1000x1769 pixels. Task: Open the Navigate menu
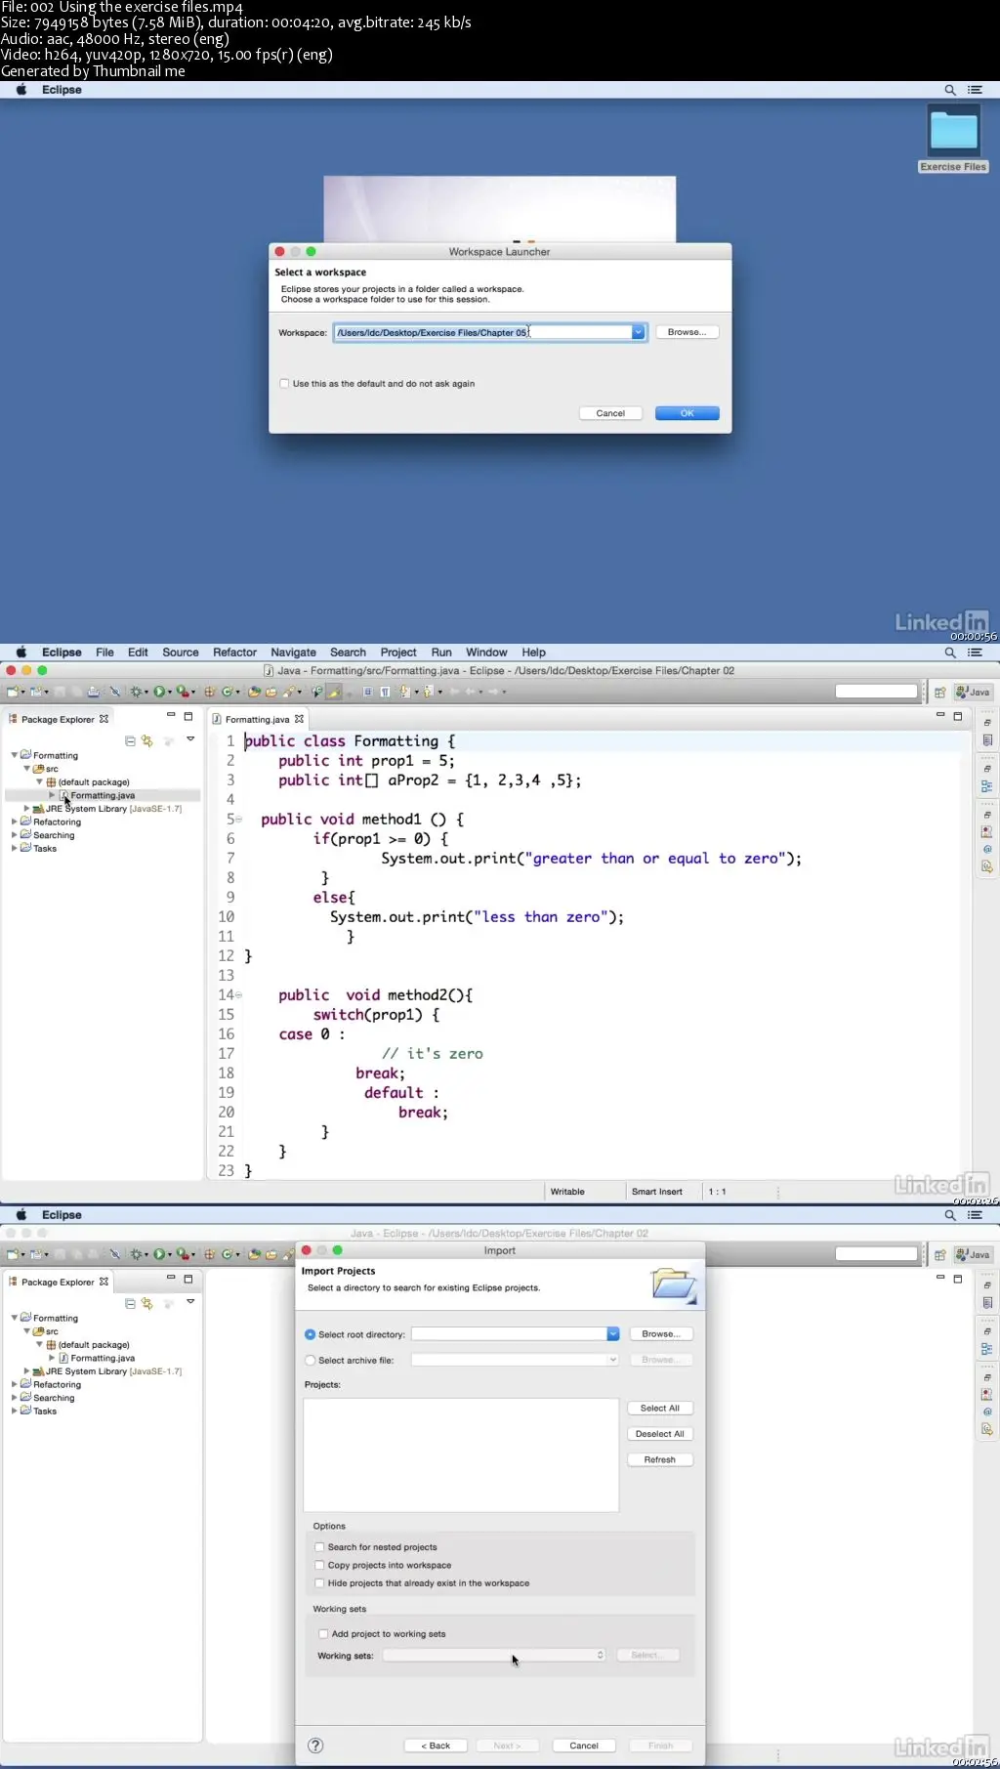click(x=293, y=653)
